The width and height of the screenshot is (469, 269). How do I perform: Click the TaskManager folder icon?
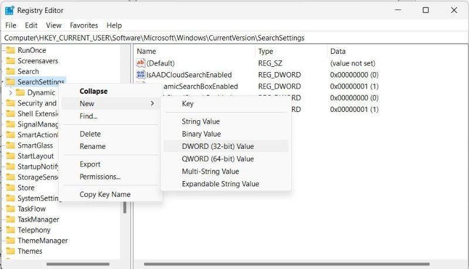11,219
